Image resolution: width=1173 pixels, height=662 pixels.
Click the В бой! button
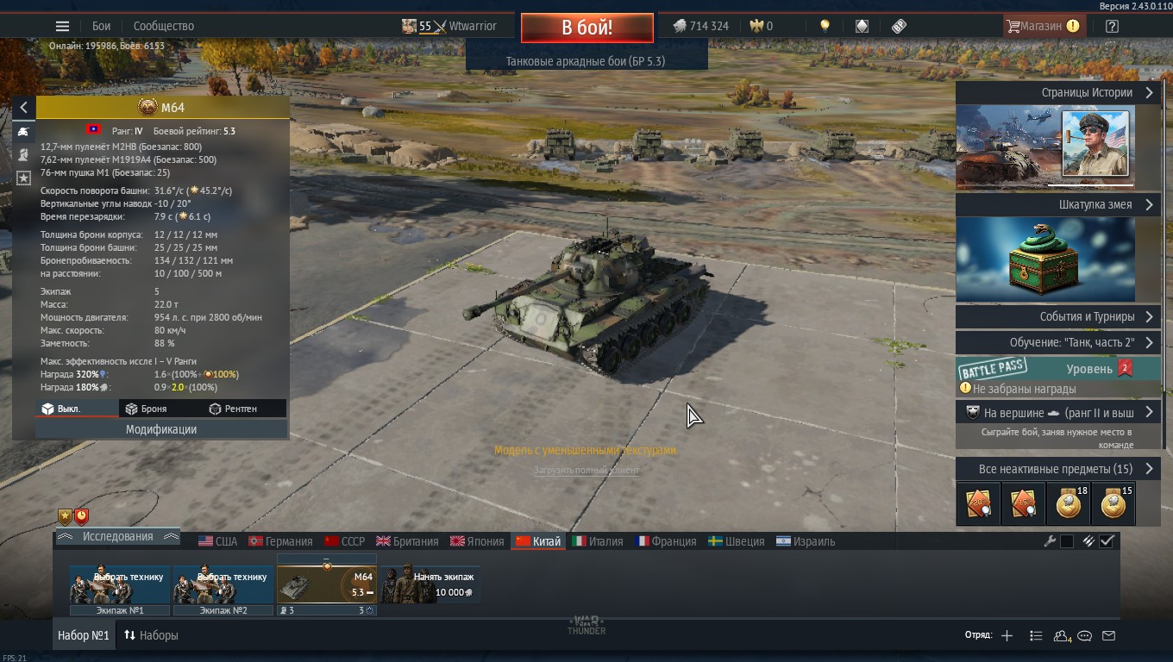pyautogui.click(x=586, y=27)
